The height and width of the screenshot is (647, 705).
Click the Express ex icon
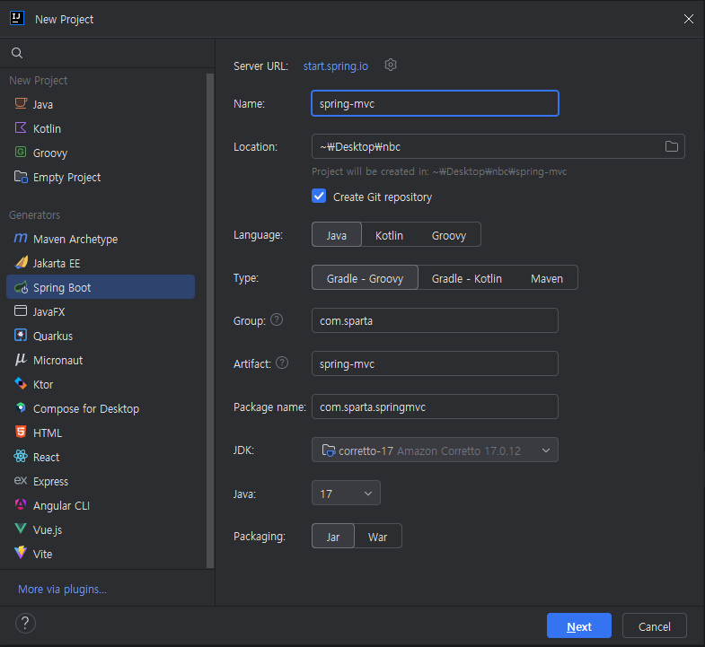point(21,481)
